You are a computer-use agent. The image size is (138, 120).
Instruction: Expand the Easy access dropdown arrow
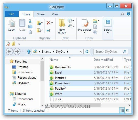click(x=73, y=26)
